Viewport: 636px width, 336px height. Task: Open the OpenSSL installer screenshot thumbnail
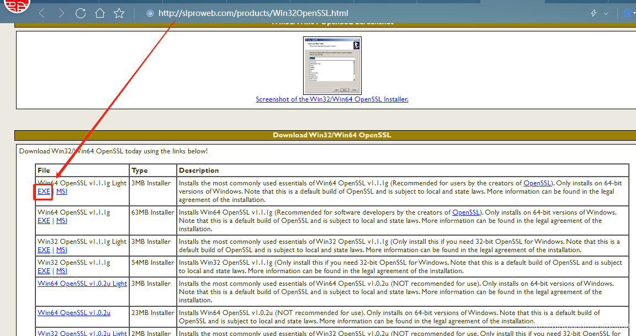[332, 66]
